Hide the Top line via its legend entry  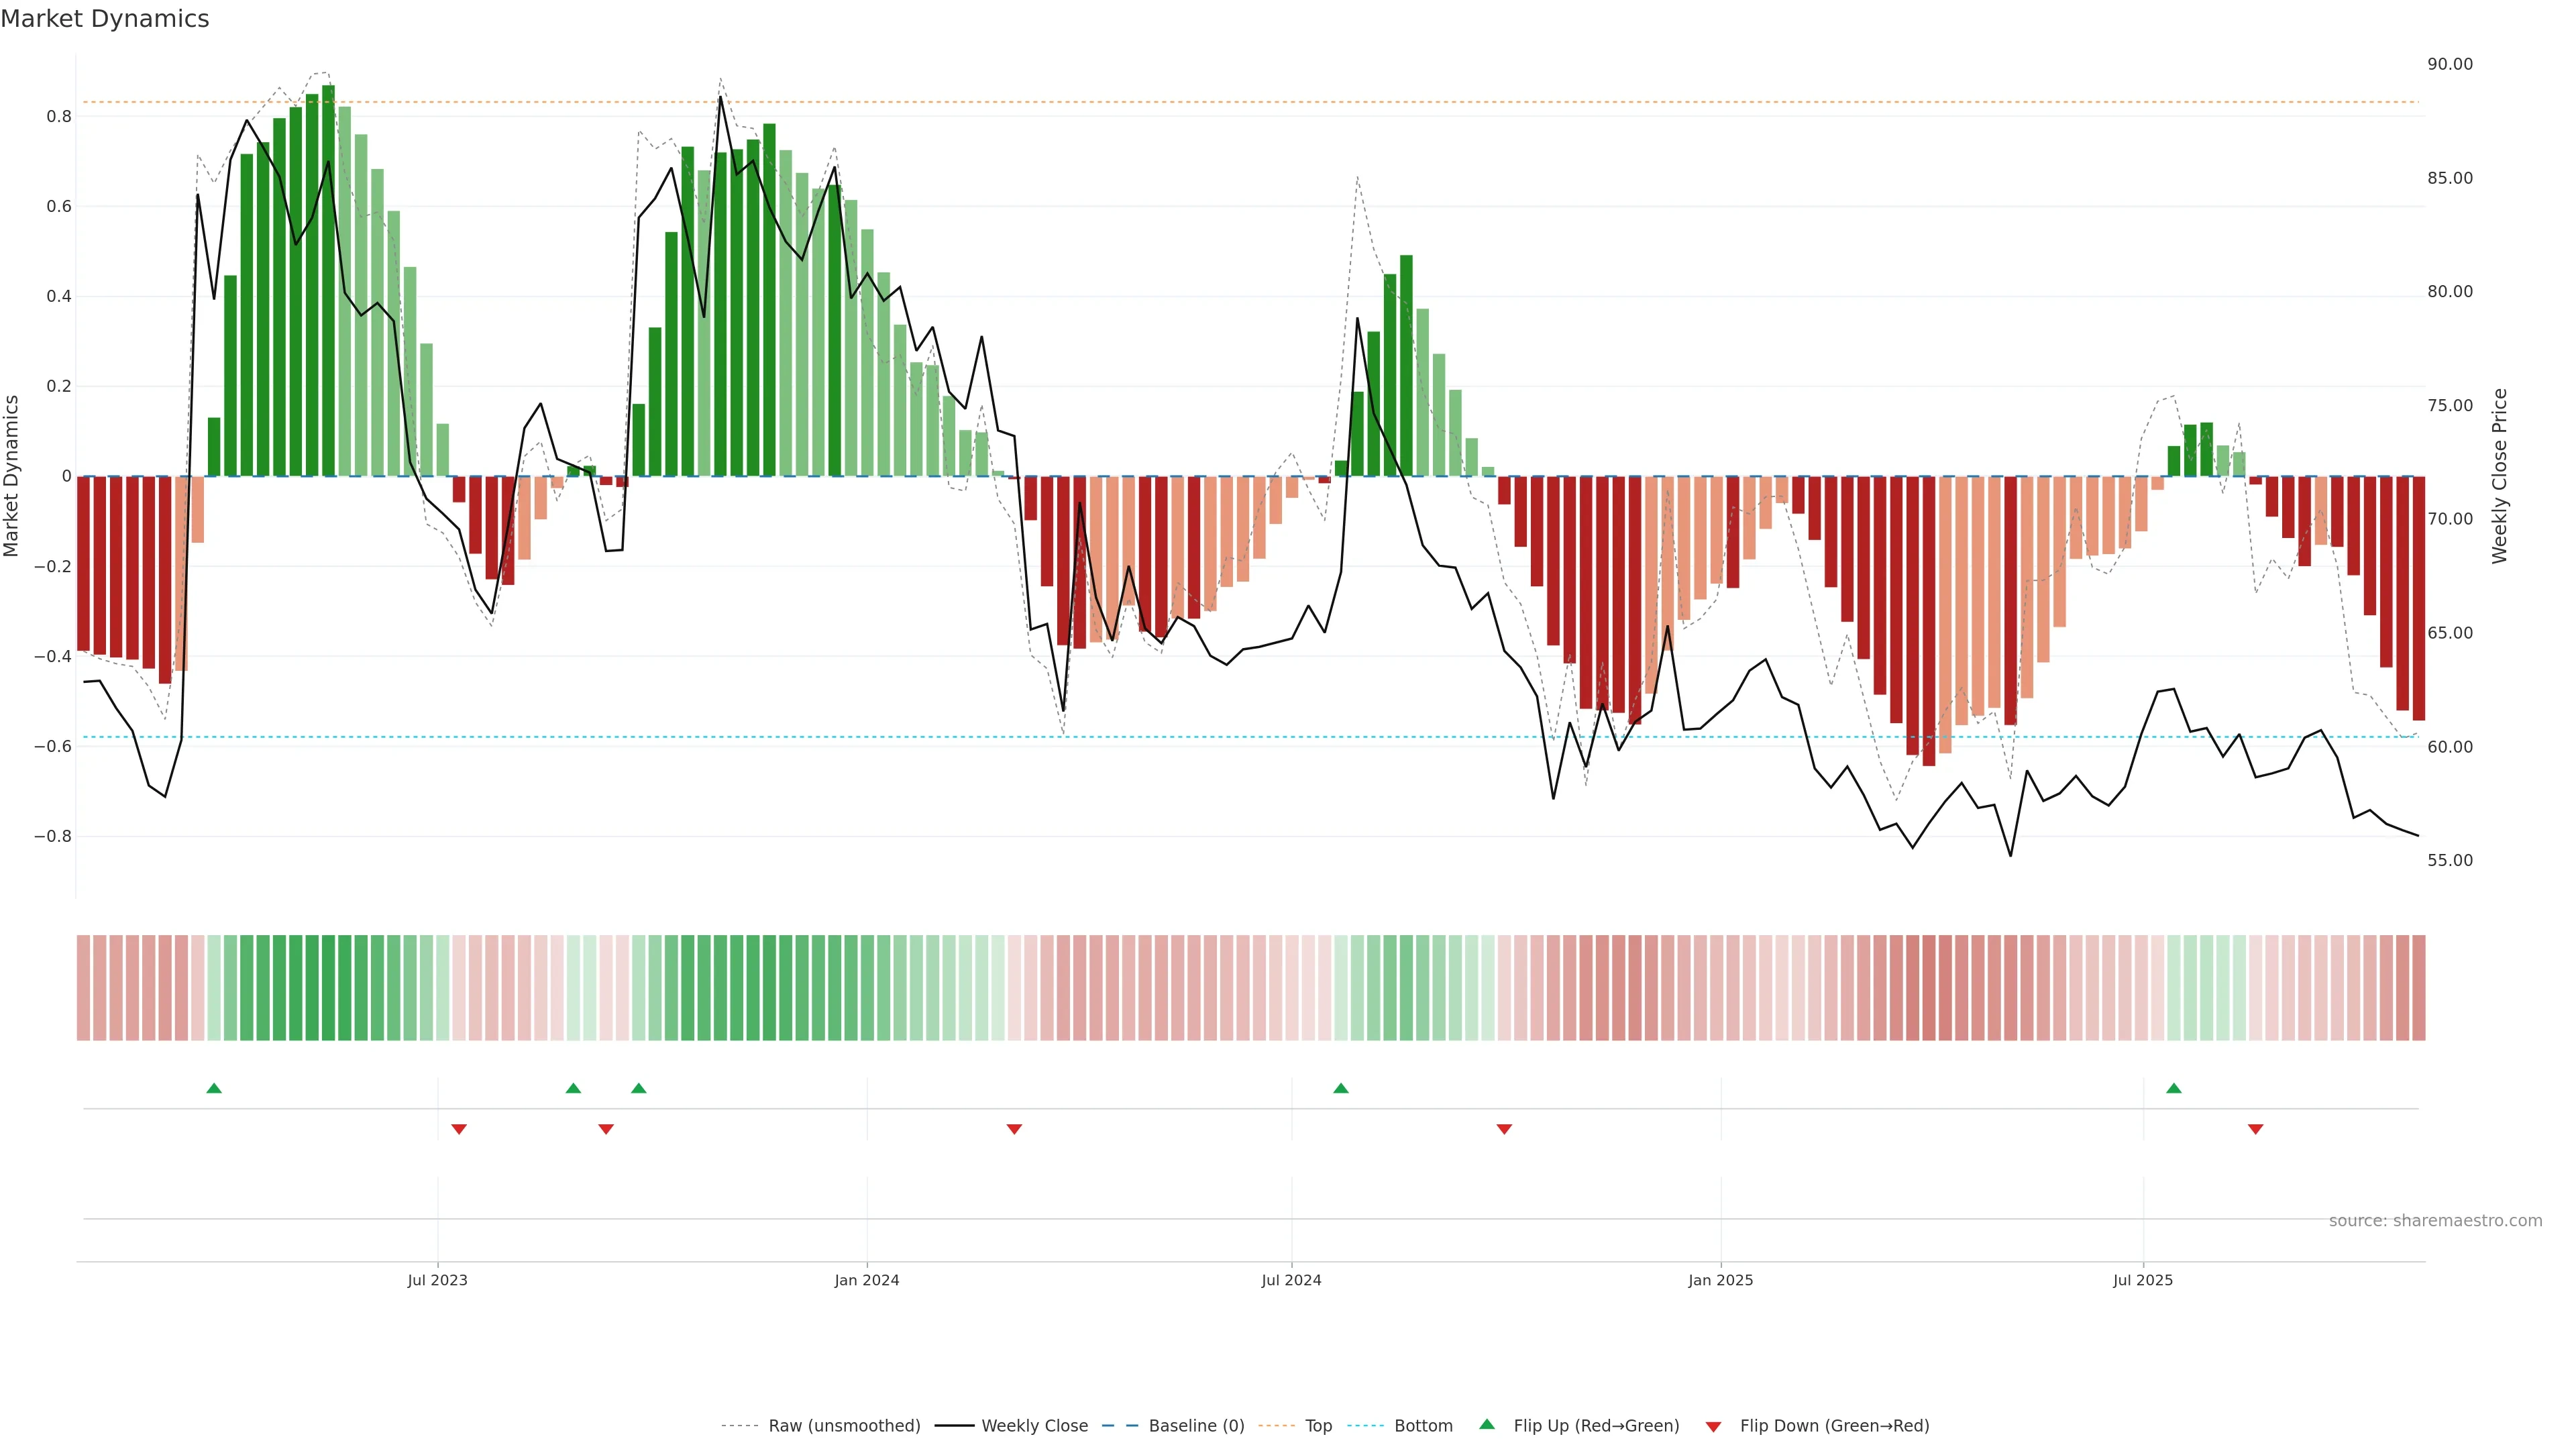pos(1318,1426)
